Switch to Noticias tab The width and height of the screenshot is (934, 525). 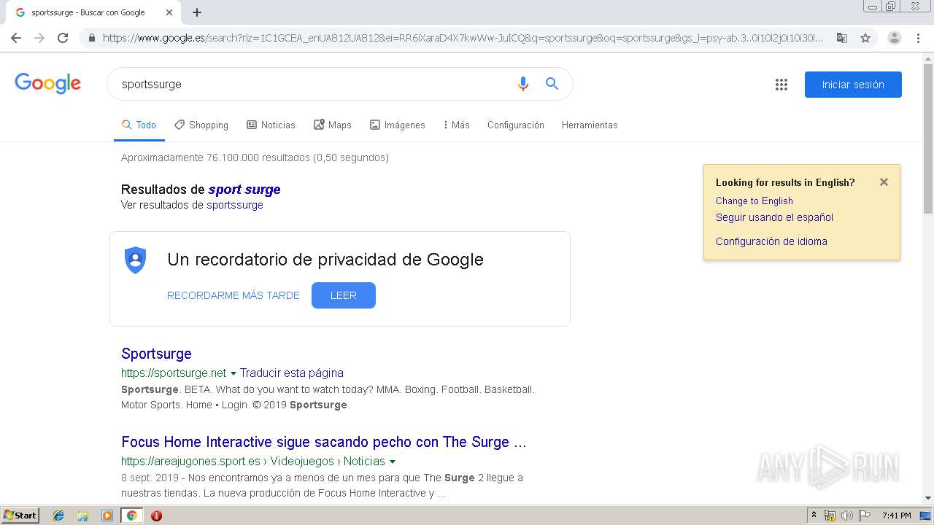click(x=271, y=125)
